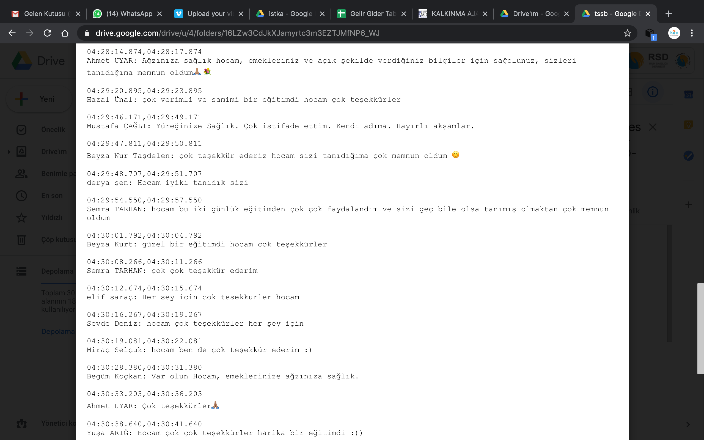Reload the current page
Screen dimensions: 704x440
pos(47,33)
